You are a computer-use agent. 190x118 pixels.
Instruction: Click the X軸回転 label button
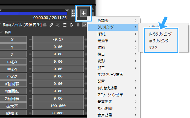[13, 84]
